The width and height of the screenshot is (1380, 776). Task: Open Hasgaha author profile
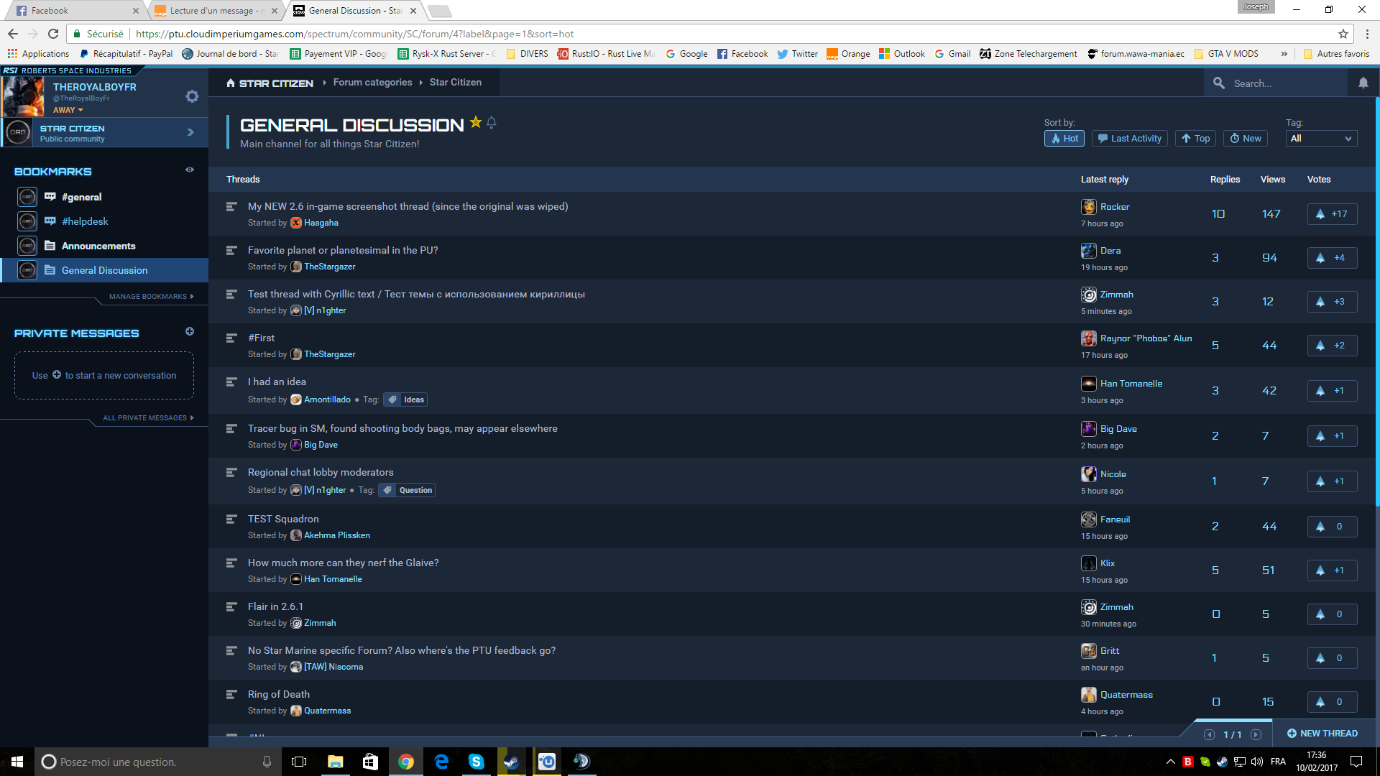321,223
